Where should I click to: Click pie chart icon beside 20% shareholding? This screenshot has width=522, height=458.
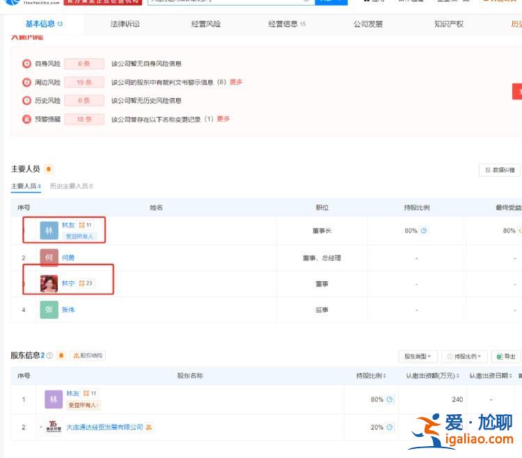pos(390,427)
